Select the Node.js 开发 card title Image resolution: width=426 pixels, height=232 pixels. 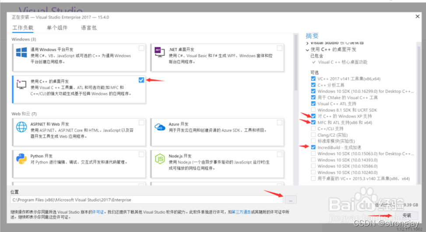(180, 156)
